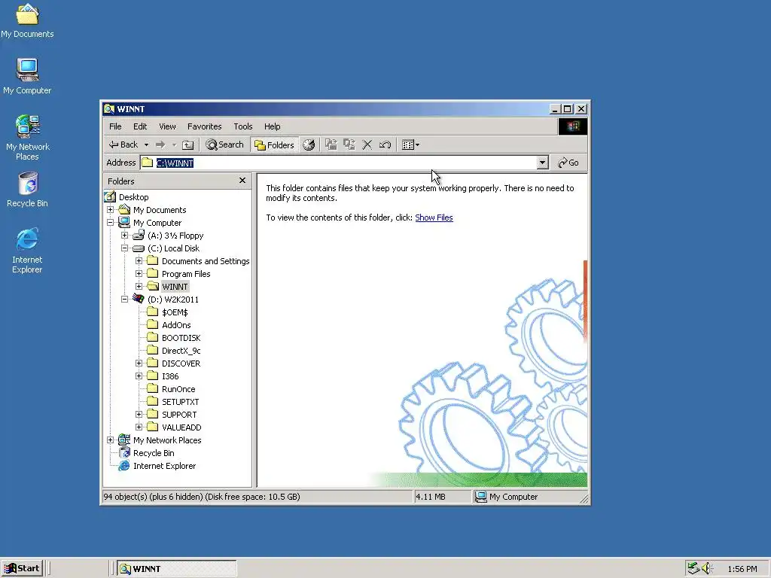Close the Folders pane
The image size is (771, 578).
coord(242,181)
